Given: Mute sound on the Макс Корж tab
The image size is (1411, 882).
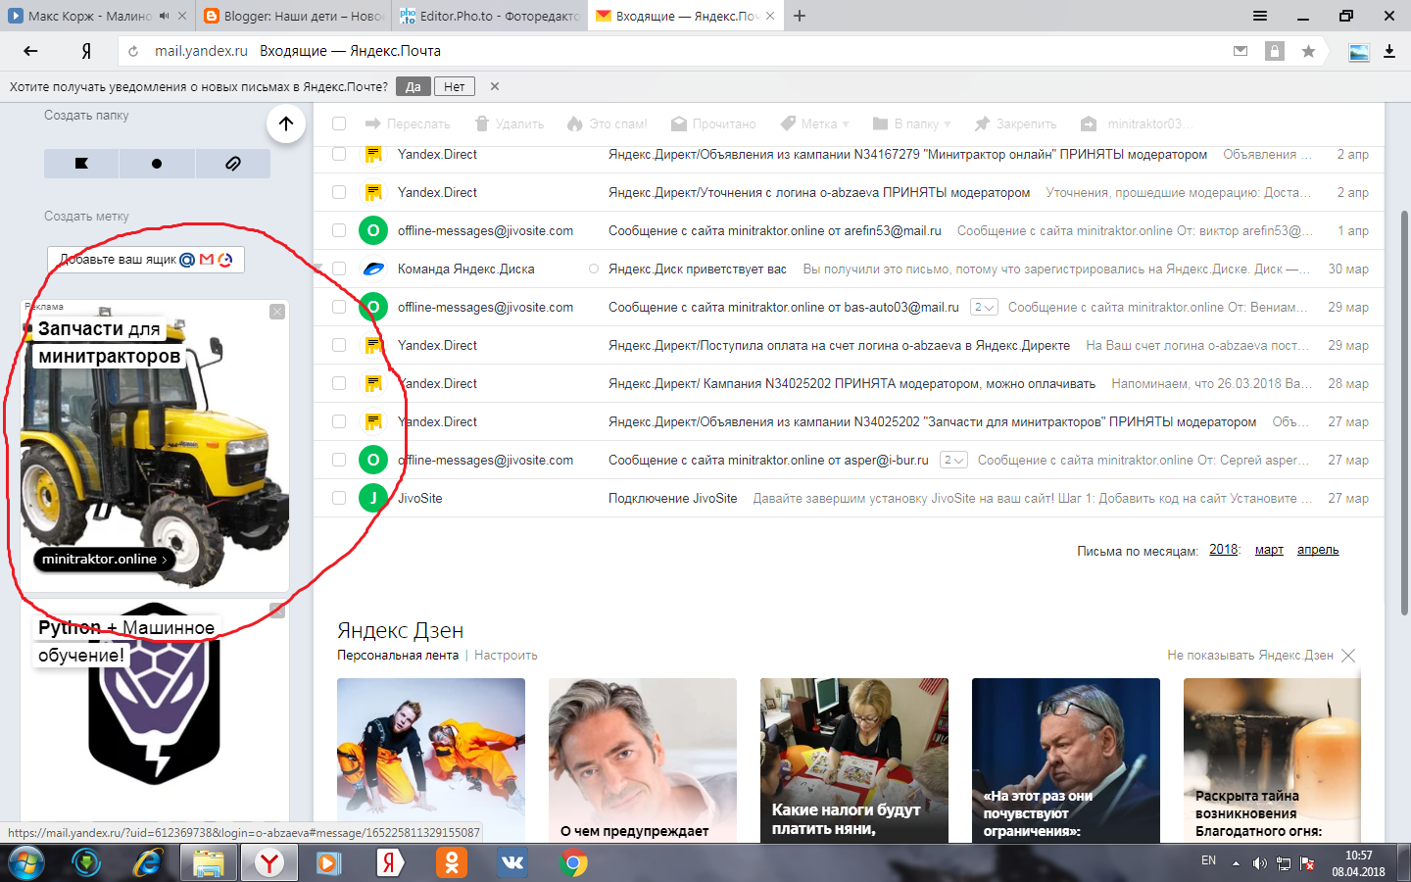Looking at the screenshot, I should point(164,16).
